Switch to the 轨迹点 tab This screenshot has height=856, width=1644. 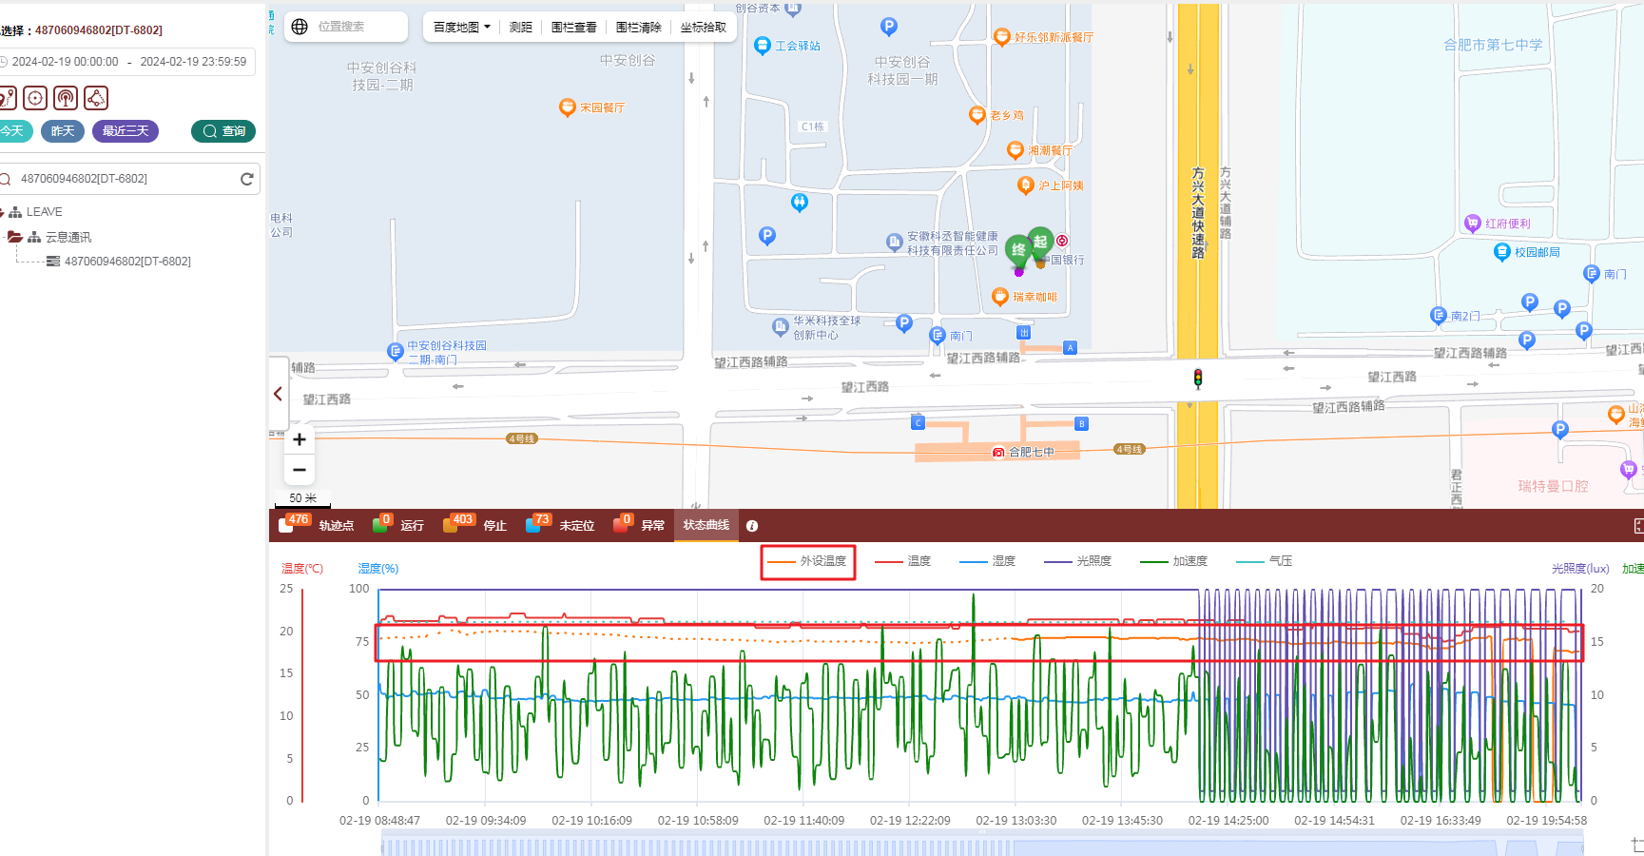coord(319,525)
